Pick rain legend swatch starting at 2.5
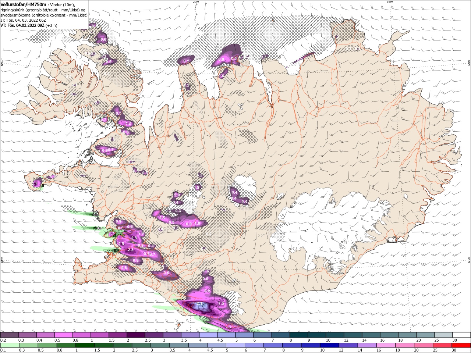Viewport: 471px width, 353px height. click(141, 345)
